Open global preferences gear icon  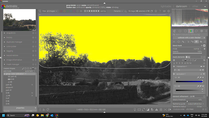click(x=169, y=11)
